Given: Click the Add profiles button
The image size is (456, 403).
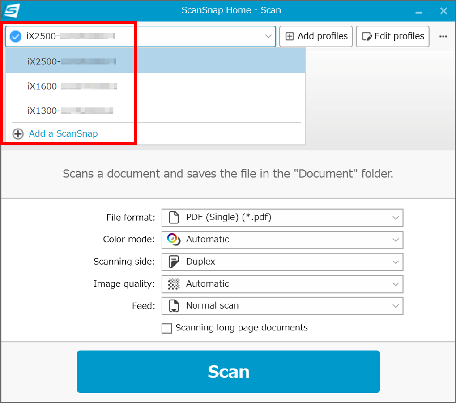Looking at the screenshot, I should coord(316,36).
